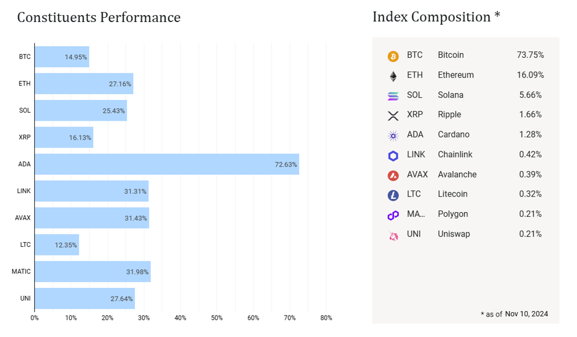Viewport: 577px width, 337px height.
Task: Click the Nov 10, 2024 date
Action: pyautogui.click(x=526, y=314)
